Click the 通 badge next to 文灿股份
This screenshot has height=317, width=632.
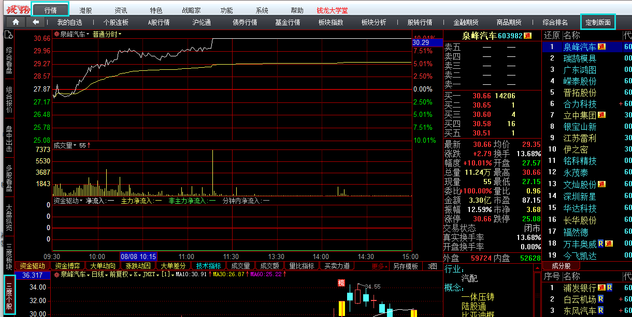coord(601,184)
